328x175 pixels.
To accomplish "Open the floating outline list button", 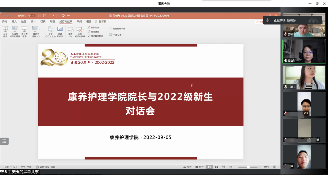I will pyautogui.click(x=4, y=141).
